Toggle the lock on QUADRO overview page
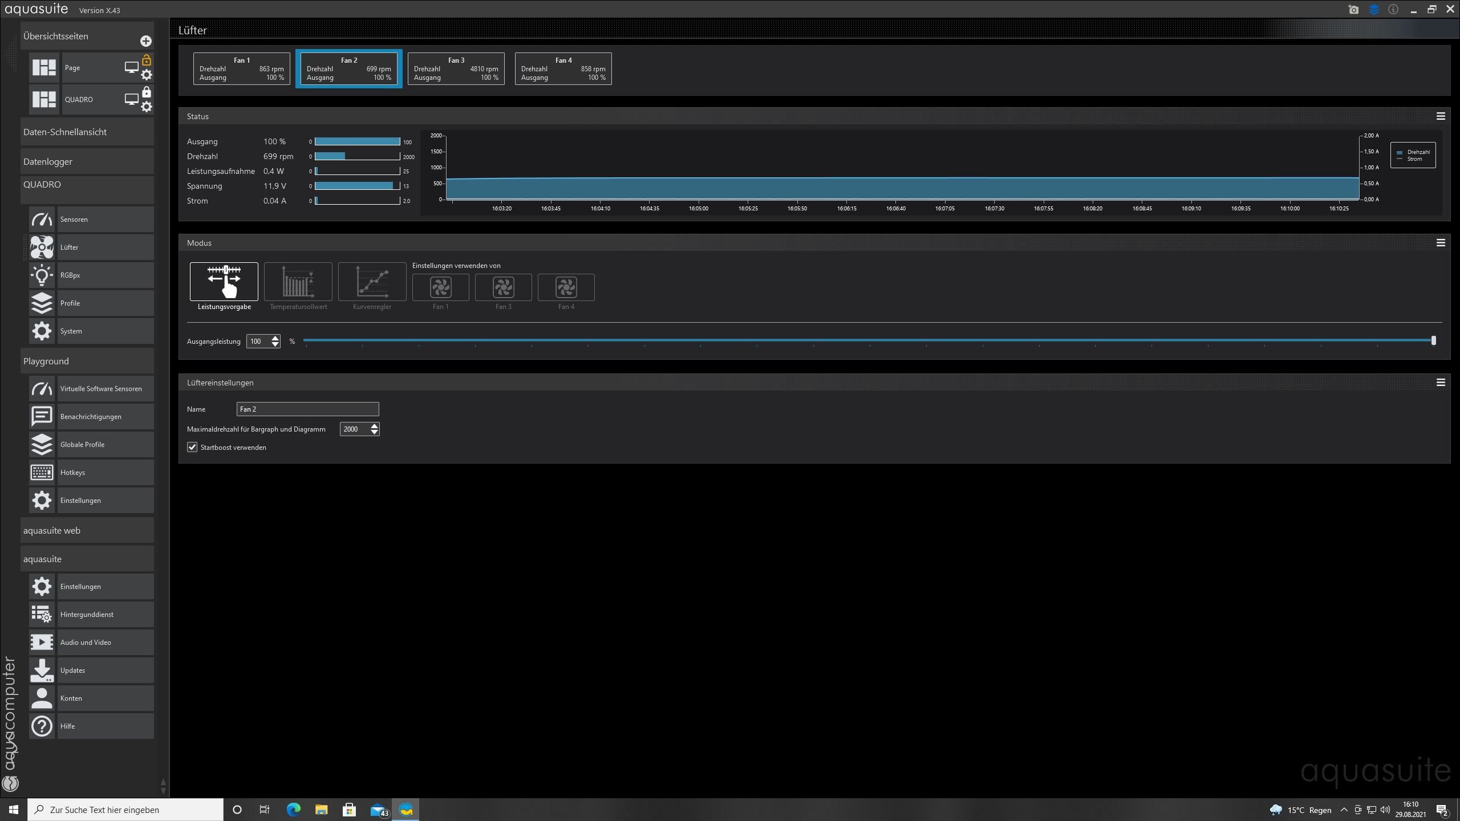Image resolution: width=1460 pixels, height=821 pixels. coord(147,92)
